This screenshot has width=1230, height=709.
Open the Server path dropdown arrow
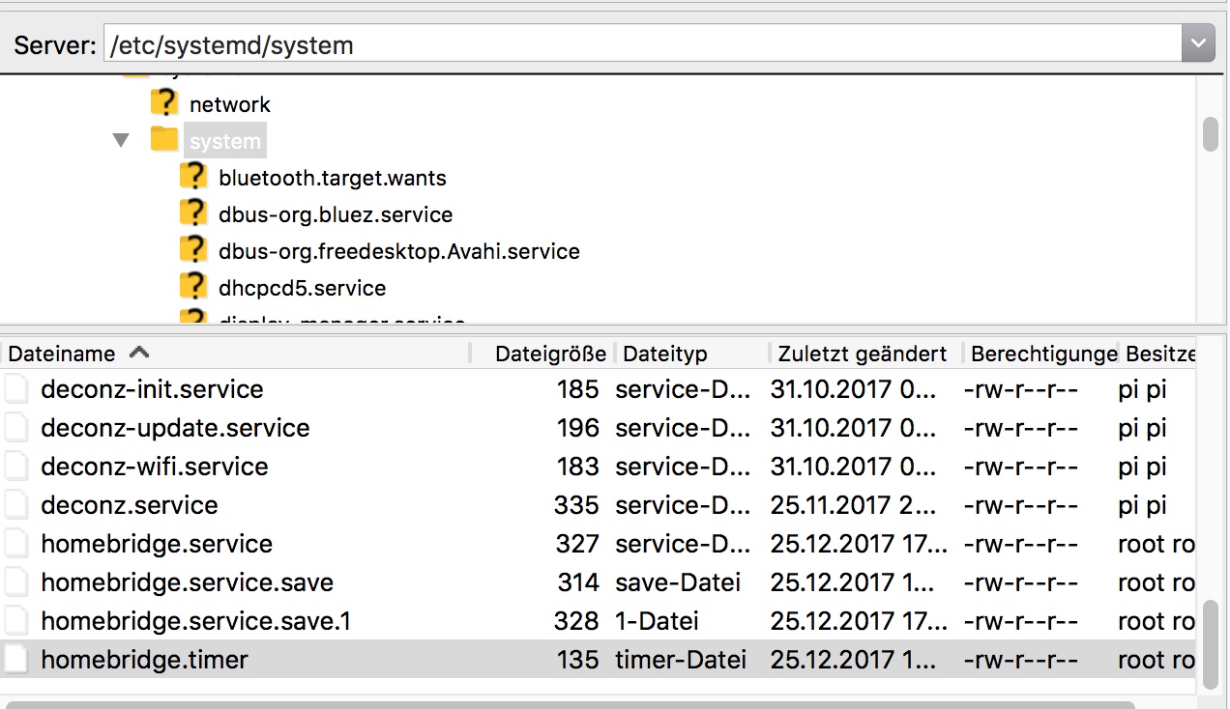click(x=1198, y=44)
